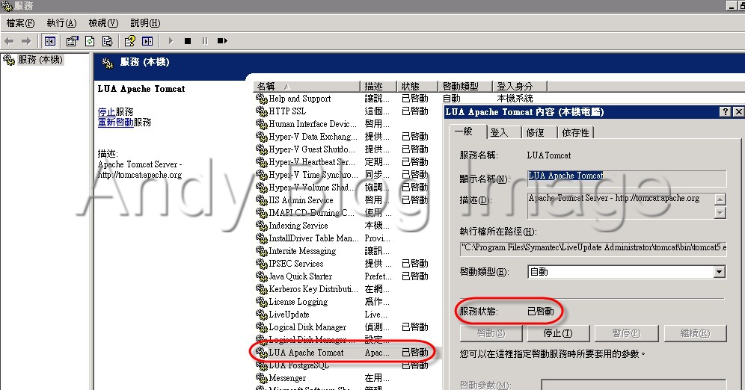Screen dimensions: 745x390
Task: Click the 停止(T) button in dialog
Action: [558, 333]
